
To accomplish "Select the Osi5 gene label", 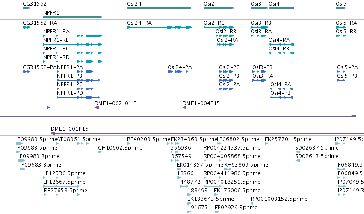I will tap(341, 4).
